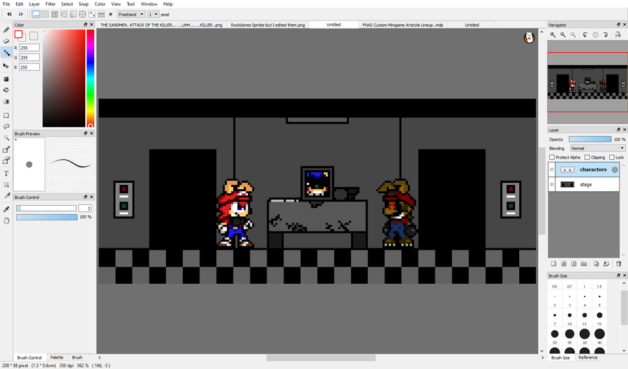Viewport: 628px width, 369px height.
Task: Float the Brush Control panel
Action: pyautogui.click(x=85, y=197)
